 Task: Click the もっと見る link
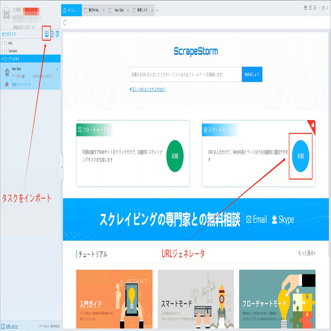point(306,253)
